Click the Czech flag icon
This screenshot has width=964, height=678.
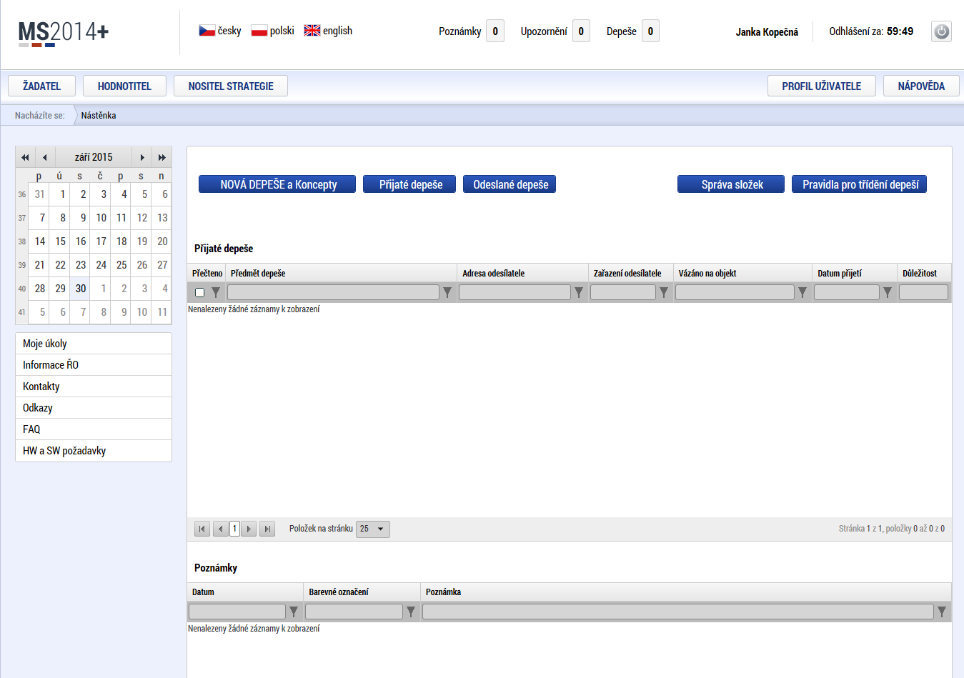point(207,31)
